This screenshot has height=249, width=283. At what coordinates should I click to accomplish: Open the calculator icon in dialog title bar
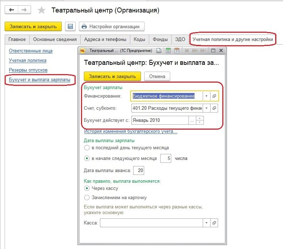[x=168, y=51]
